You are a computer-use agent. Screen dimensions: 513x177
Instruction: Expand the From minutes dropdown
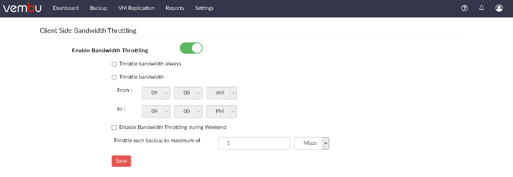point(188,93)
